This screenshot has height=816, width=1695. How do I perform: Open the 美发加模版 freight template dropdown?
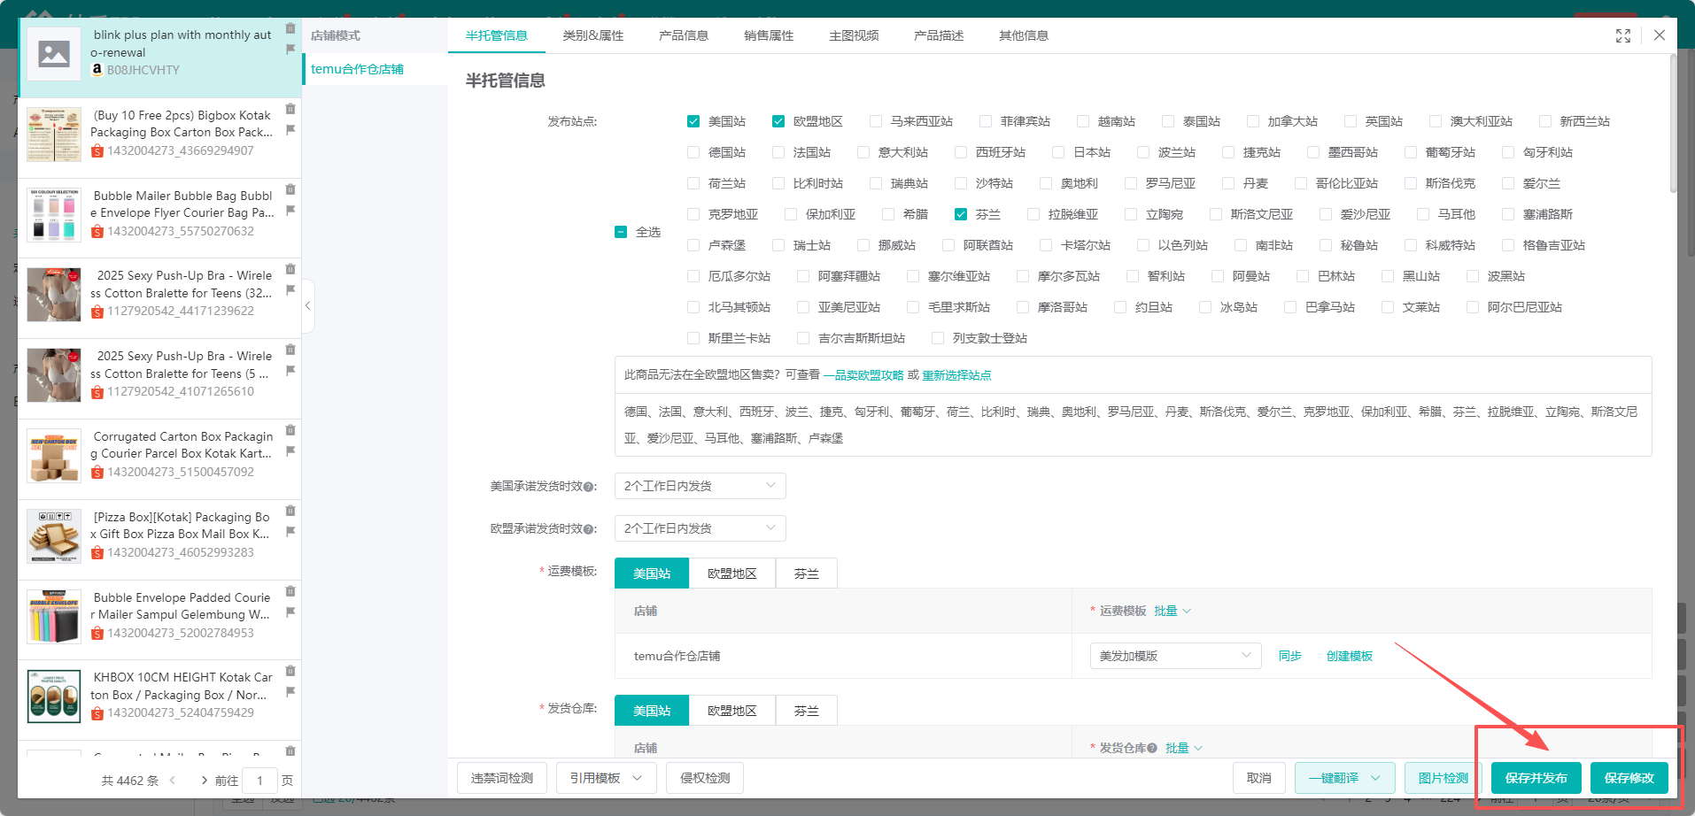click(1174, 656)
